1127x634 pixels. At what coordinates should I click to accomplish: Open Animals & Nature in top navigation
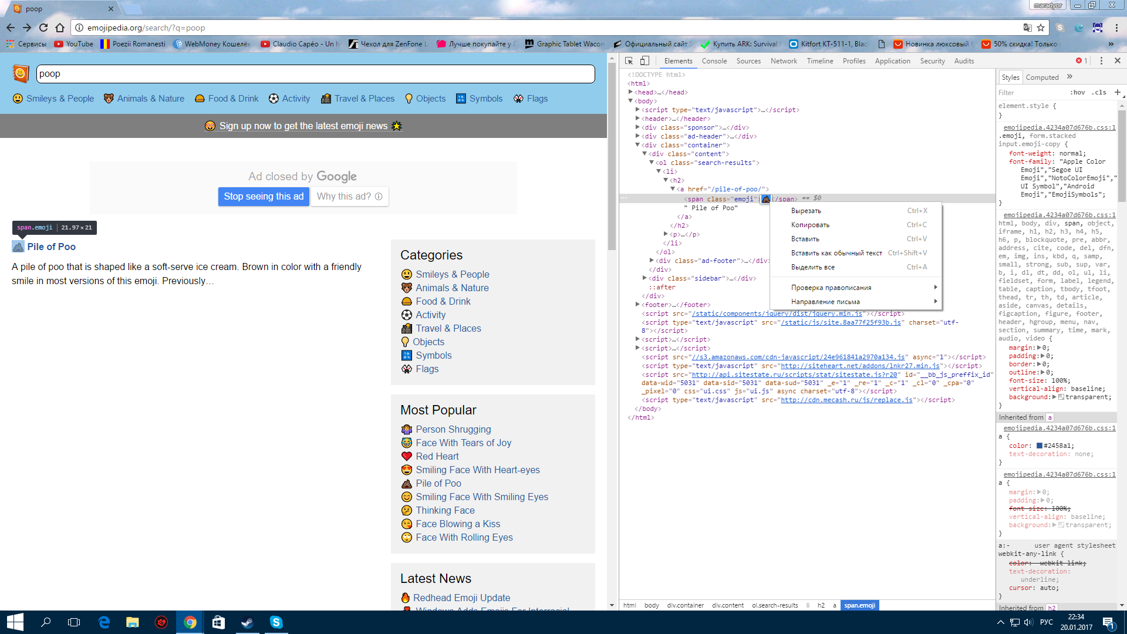click(x=144, y=99)
